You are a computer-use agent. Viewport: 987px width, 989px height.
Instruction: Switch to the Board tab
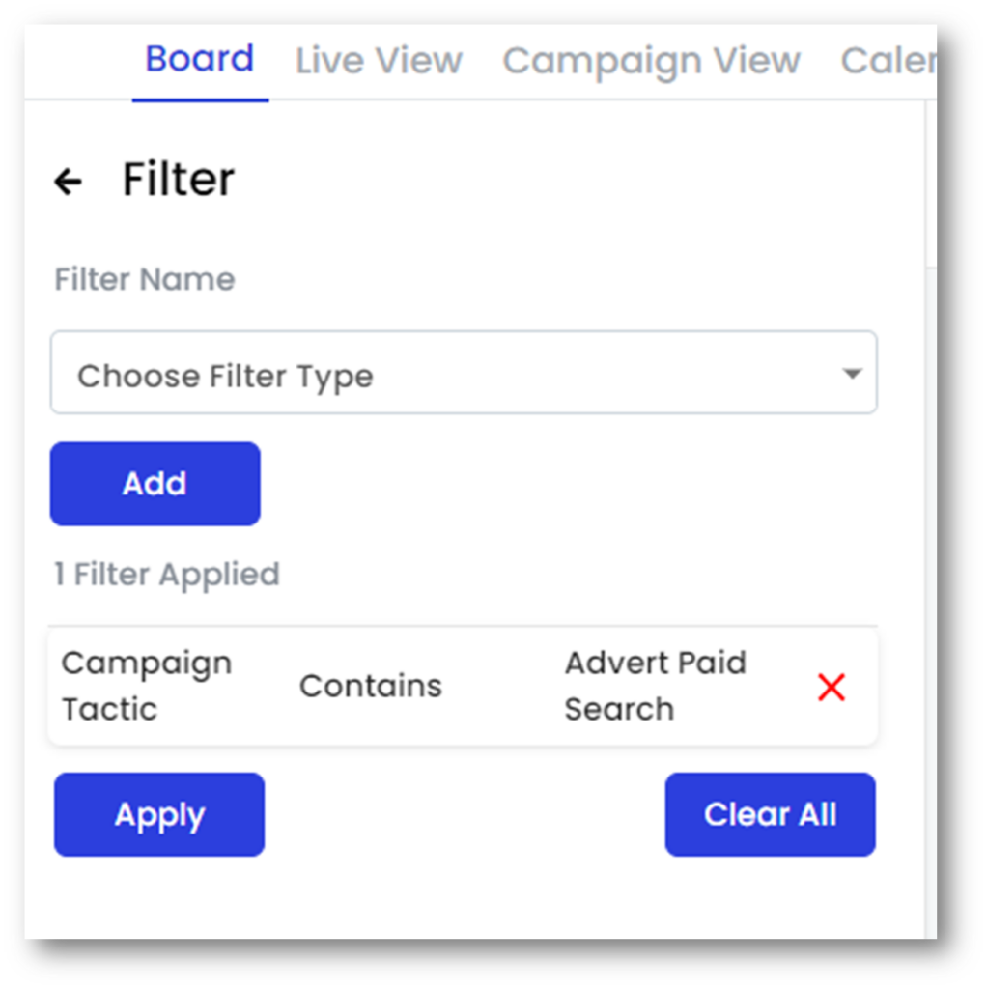pos(200,60)
